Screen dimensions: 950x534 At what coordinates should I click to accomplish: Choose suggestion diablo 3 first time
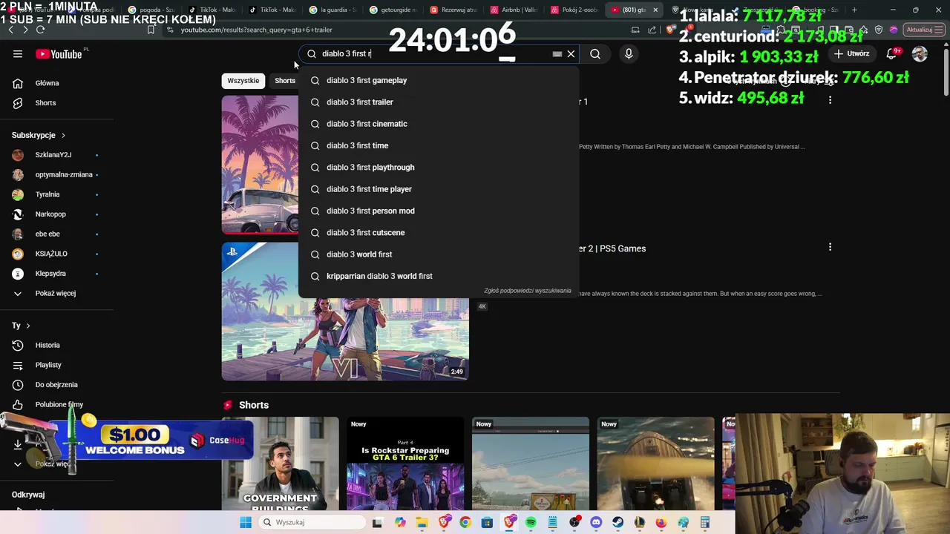click(439, 145)
